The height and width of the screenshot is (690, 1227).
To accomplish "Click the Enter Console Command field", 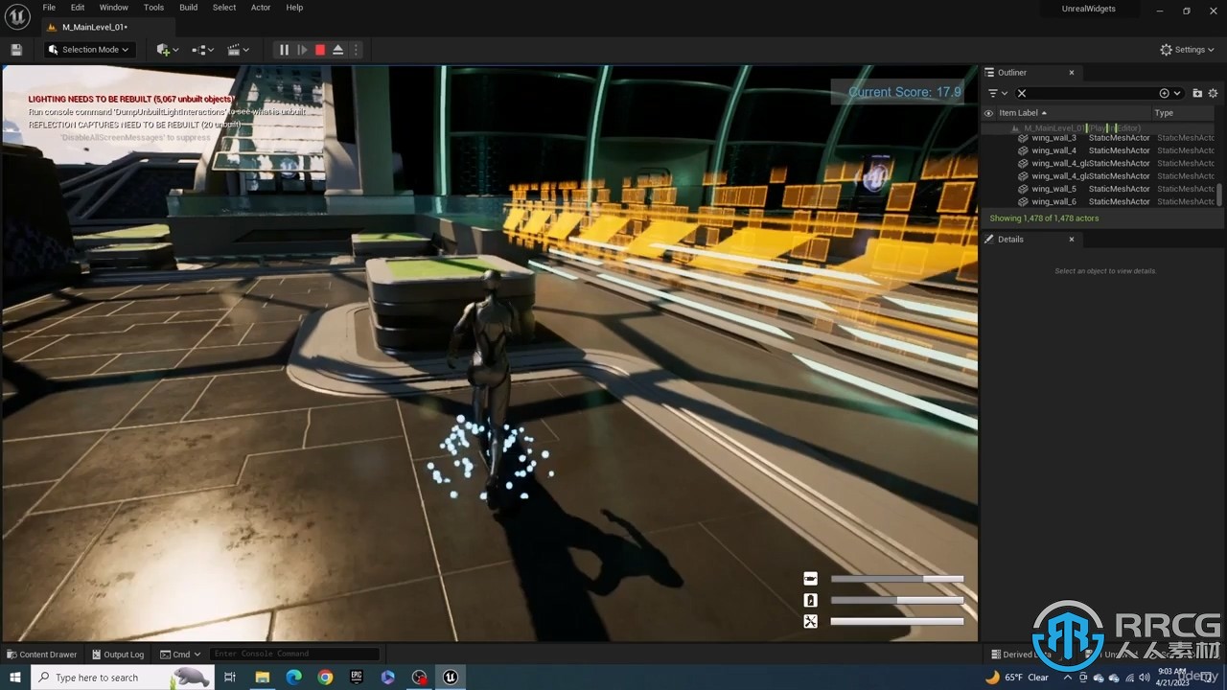I will 294,655.
